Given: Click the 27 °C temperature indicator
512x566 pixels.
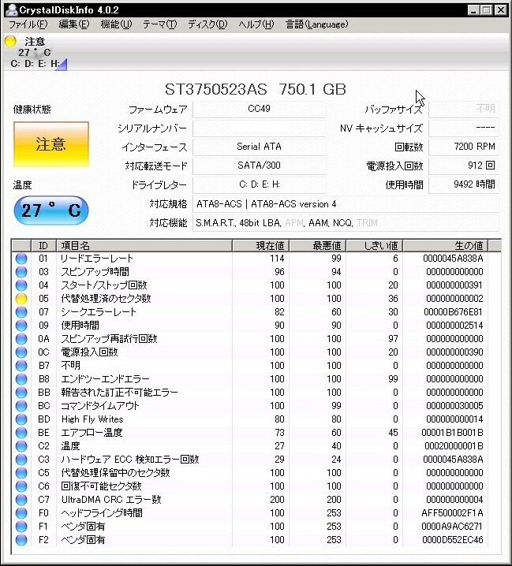Looking at the screenshot, I should pyautogui.click(x=51, y=210).
